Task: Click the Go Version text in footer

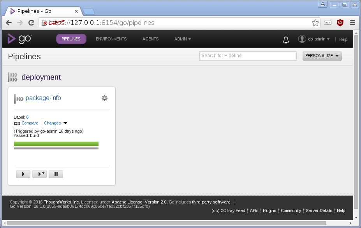Action: coord(80,206)
